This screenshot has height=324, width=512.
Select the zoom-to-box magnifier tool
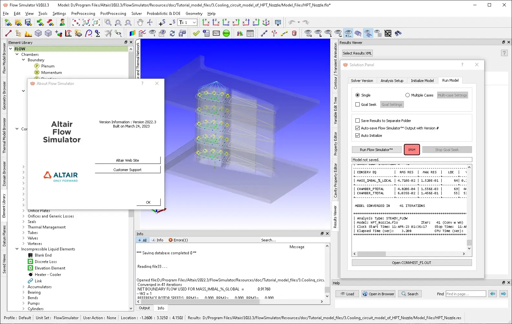pyautogui.click(x=108, y=22)
